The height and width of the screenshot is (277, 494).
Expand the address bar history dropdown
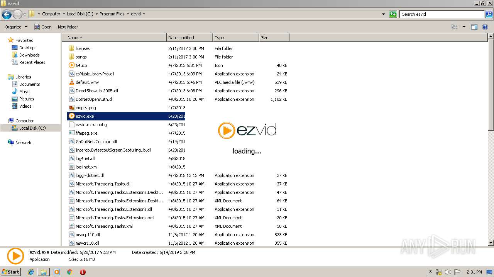[383, 14]
